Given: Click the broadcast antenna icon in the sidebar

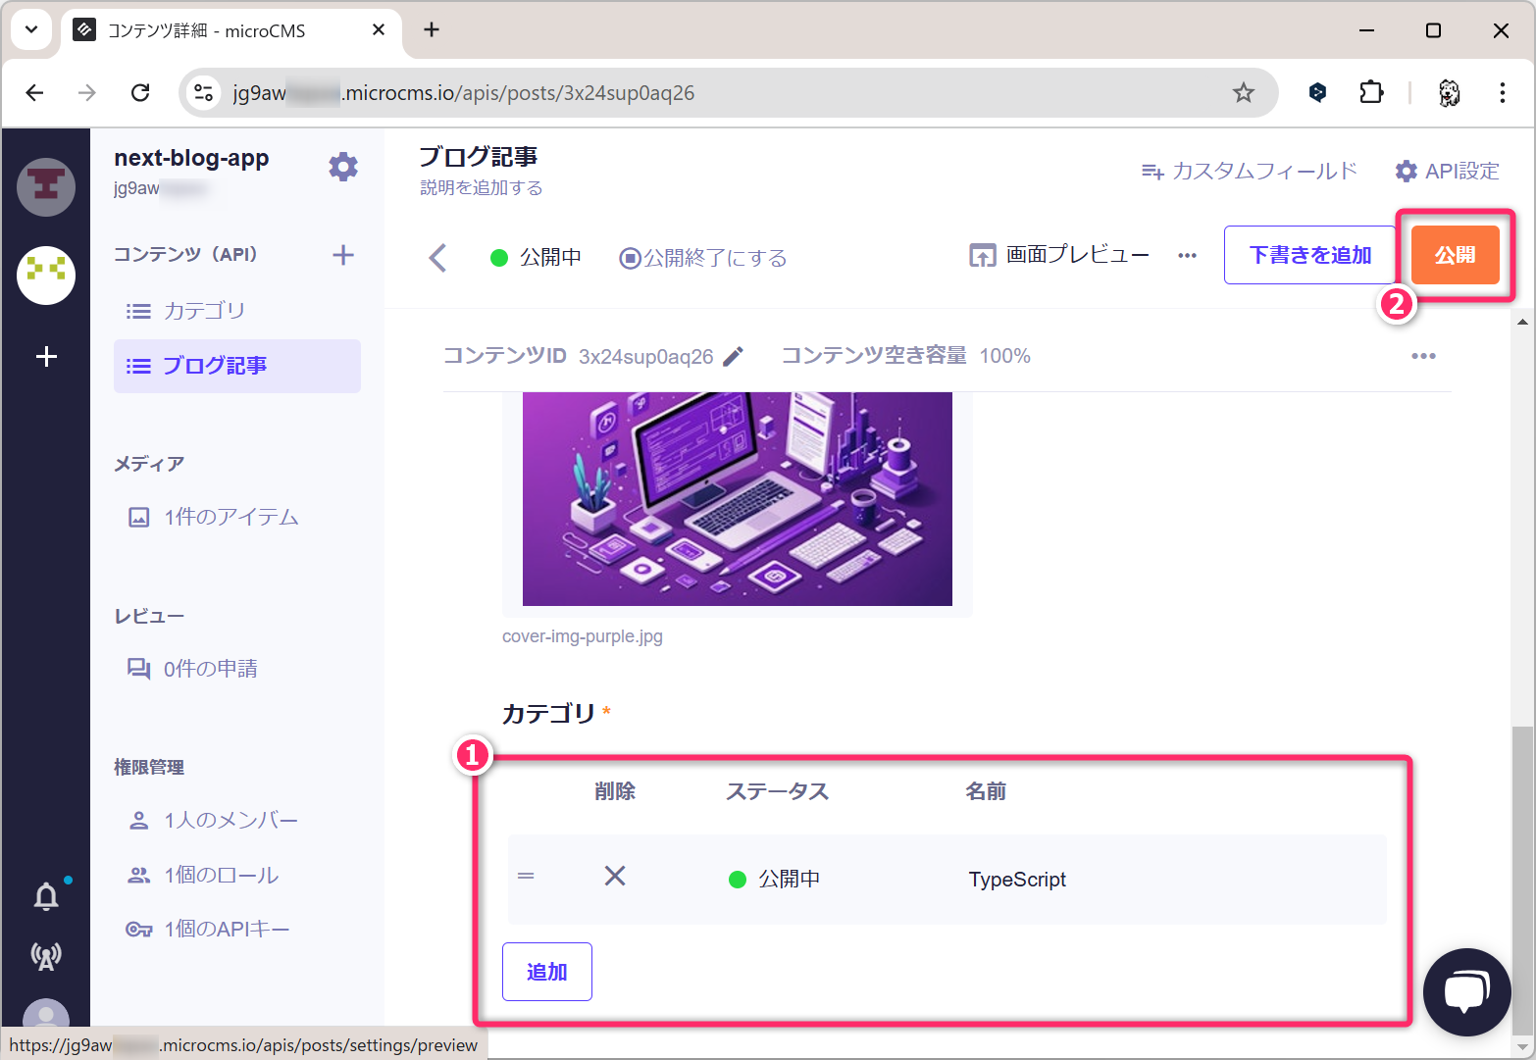Looking at the screenshot, I should (x=46, y=955).
